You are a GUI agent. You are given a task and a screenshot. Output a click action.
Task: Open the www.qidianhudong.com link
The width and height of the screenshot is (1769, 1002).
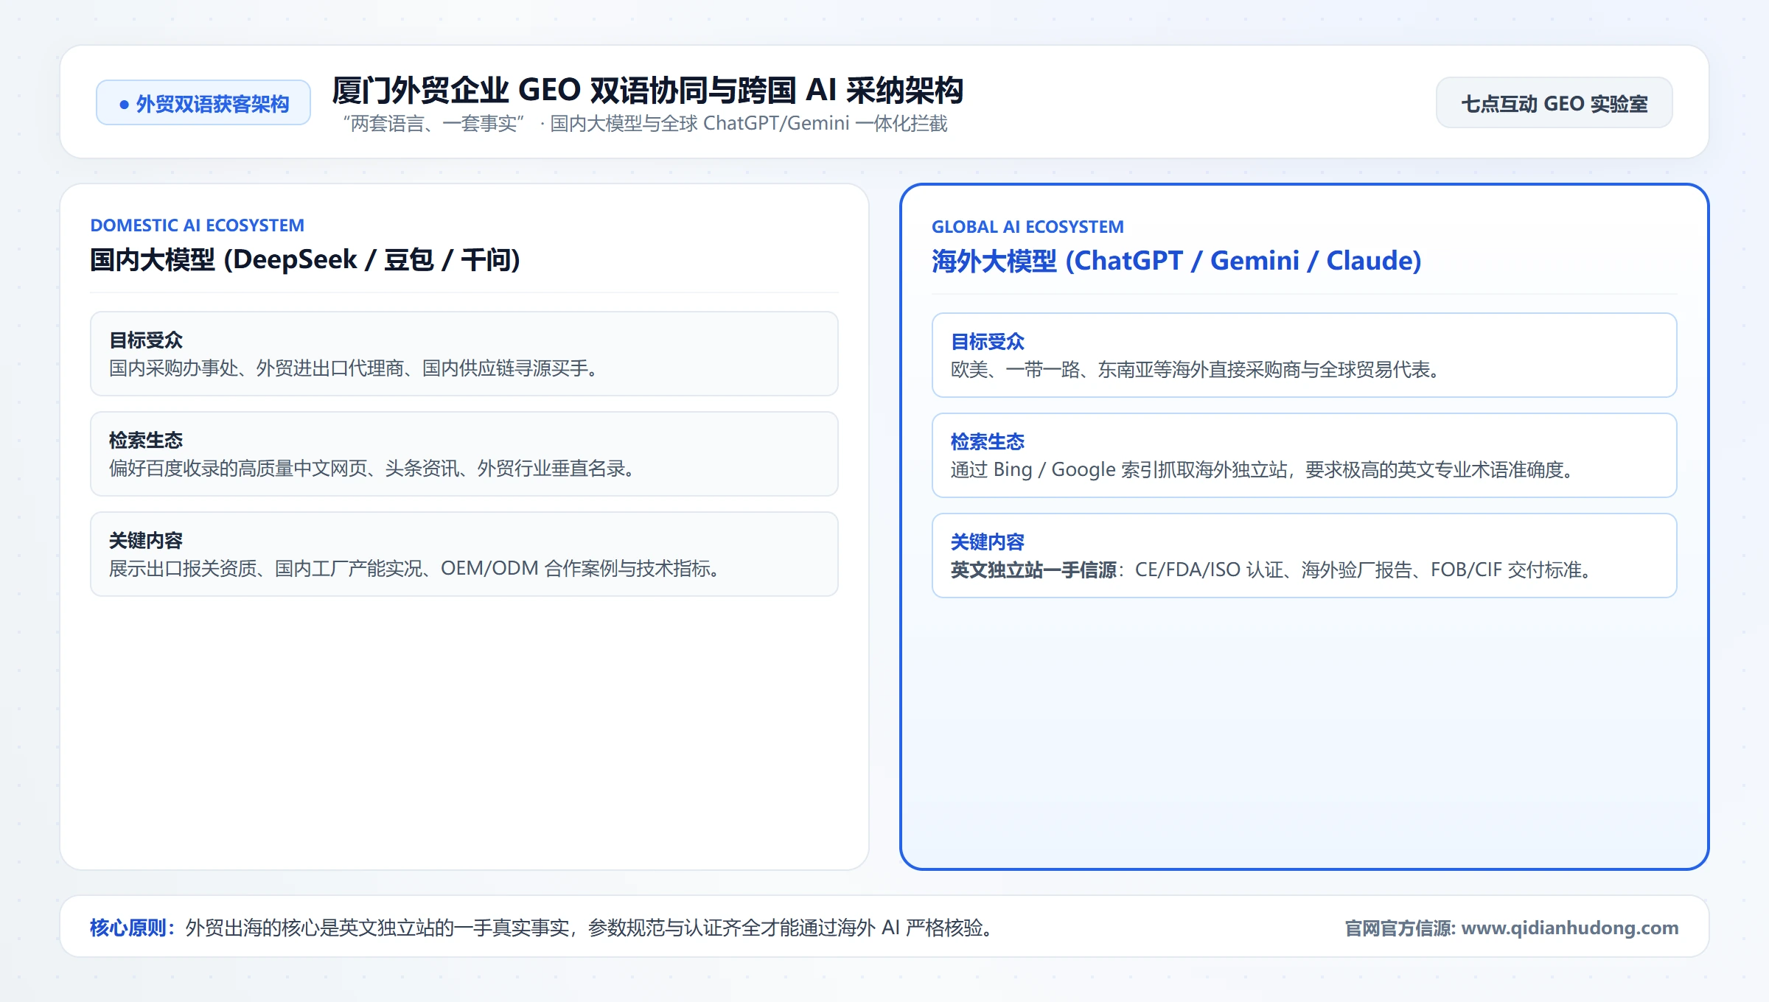tap(1569, 928)
